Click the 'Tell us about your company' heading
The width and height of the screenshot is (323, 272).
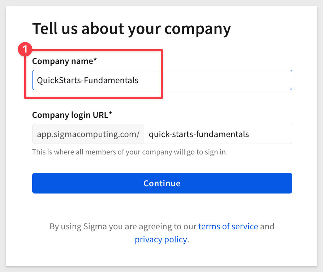coord(132,29)
